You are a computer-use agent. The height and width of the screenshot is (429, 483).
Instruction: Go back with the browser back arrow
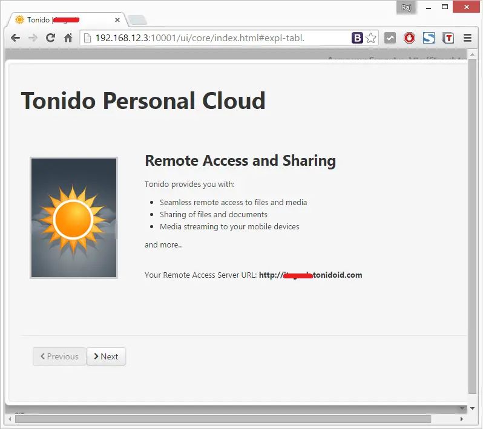tap(15, 38)
